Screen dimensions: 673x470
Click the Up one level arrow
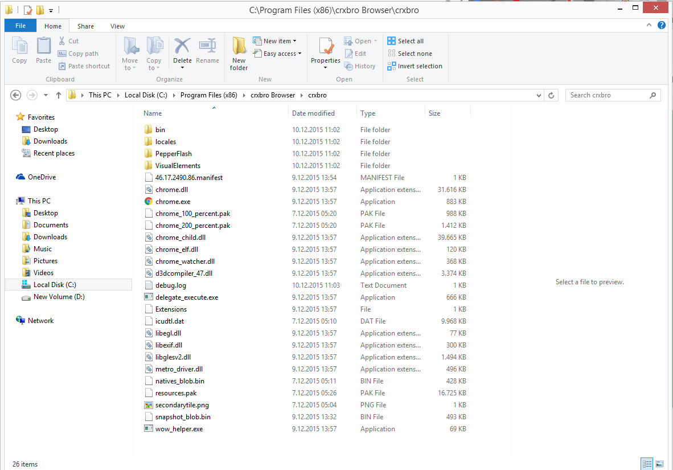(59, 95)
